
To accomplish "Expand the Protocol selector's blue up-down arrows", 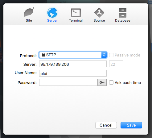I will pyautogui.click(x=104, y=55).
